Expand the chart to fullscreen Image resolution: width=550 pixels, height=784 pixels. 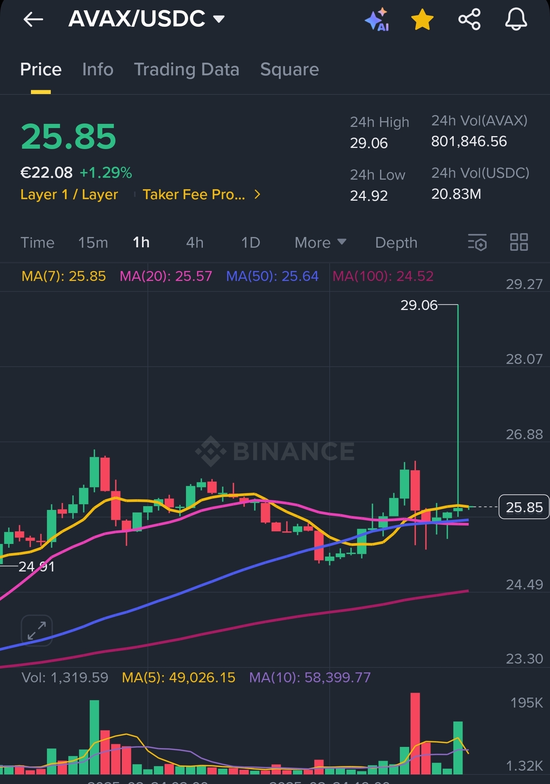[37, 630]
